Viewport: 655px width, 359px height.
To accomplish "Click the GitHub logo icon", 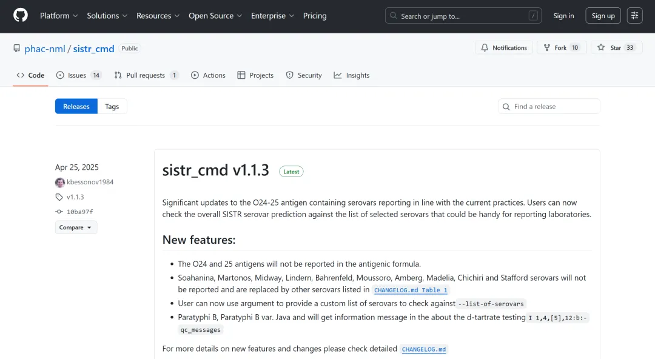I will coord(21,16).
